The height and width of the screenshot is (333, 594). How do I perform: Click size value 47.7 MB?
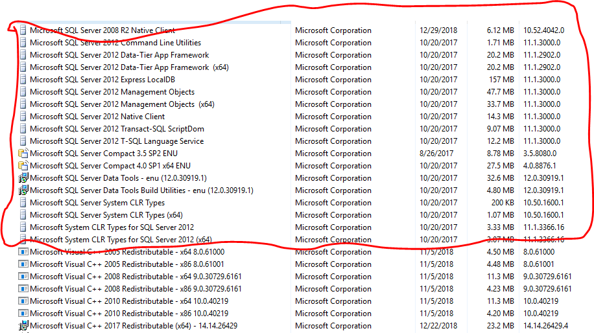click(501, 91)
